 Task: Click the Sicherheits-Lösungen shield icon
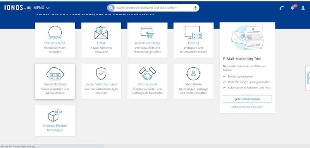[x=101, y=74]
